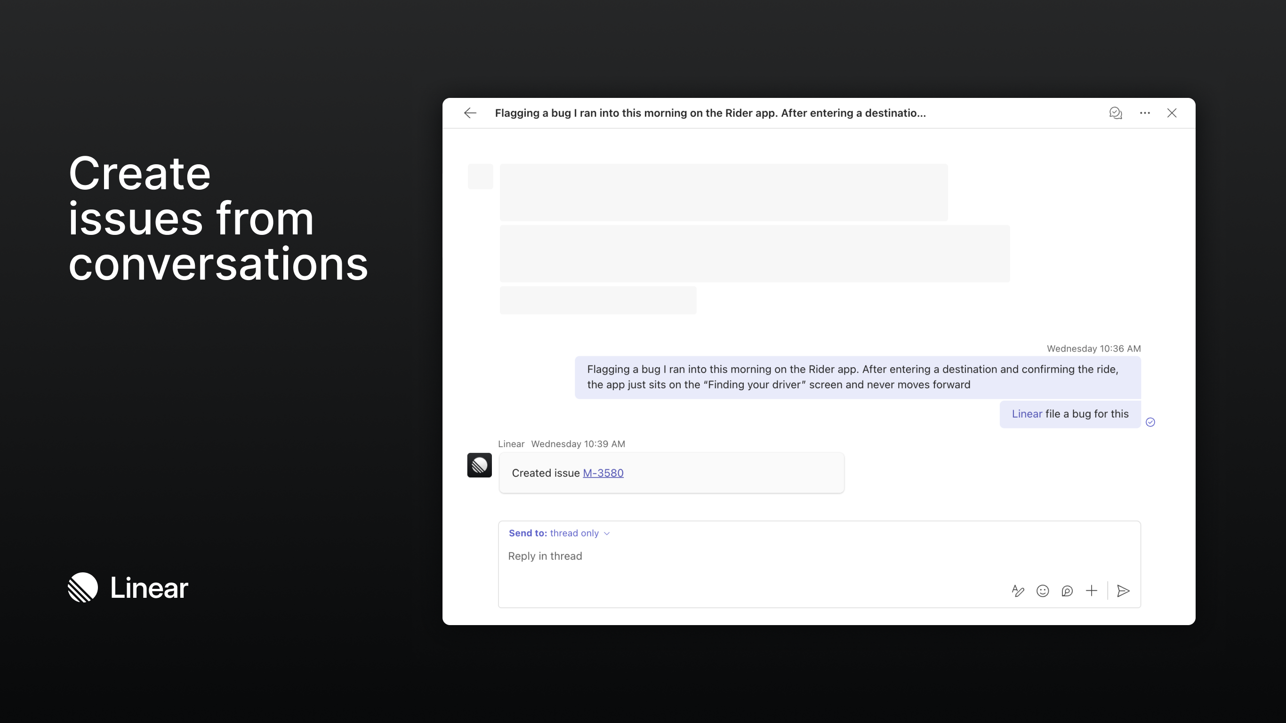
Task: Click the plus icon to attach content
Action: pos(1092,591)
